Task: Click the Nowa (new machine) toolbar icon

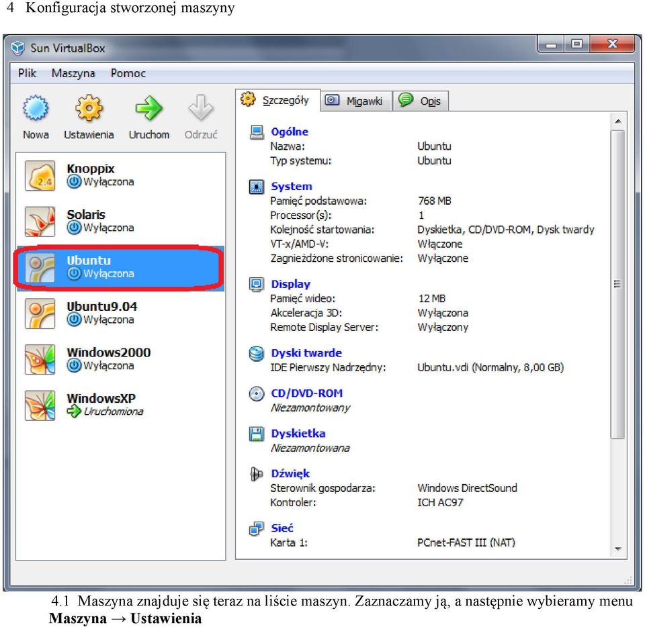Action: coord(36,107)
